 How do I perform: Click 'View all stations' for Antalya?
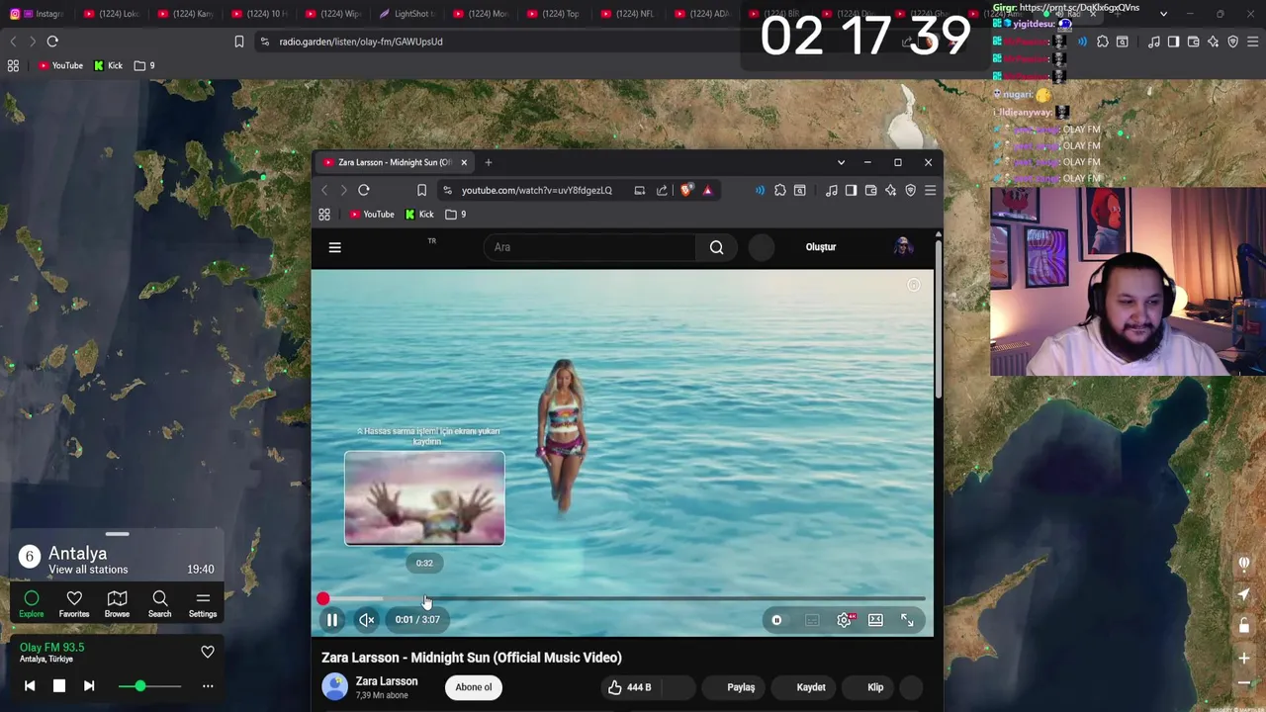[x=88, y=570]
